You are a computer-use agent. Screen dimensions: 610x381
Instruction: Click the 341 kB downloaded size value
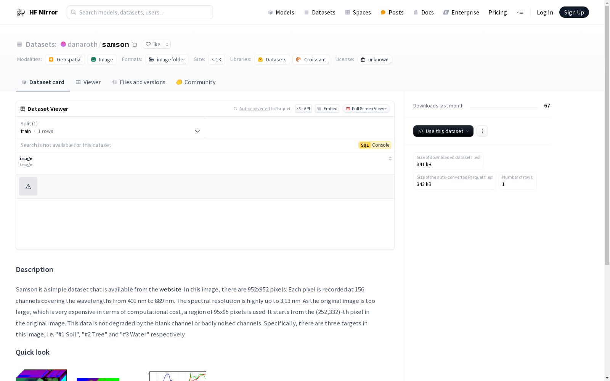coord(424,165)
